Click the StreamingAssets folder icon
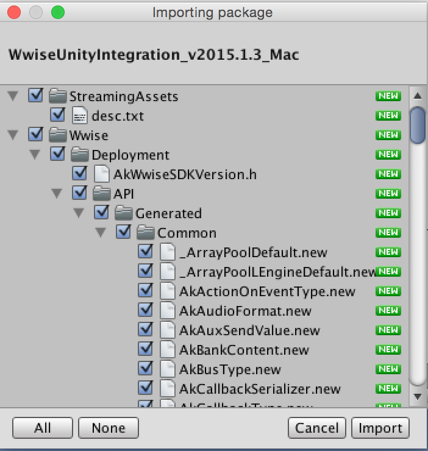This screenshot has height=451, width=428. click(58, 96)
